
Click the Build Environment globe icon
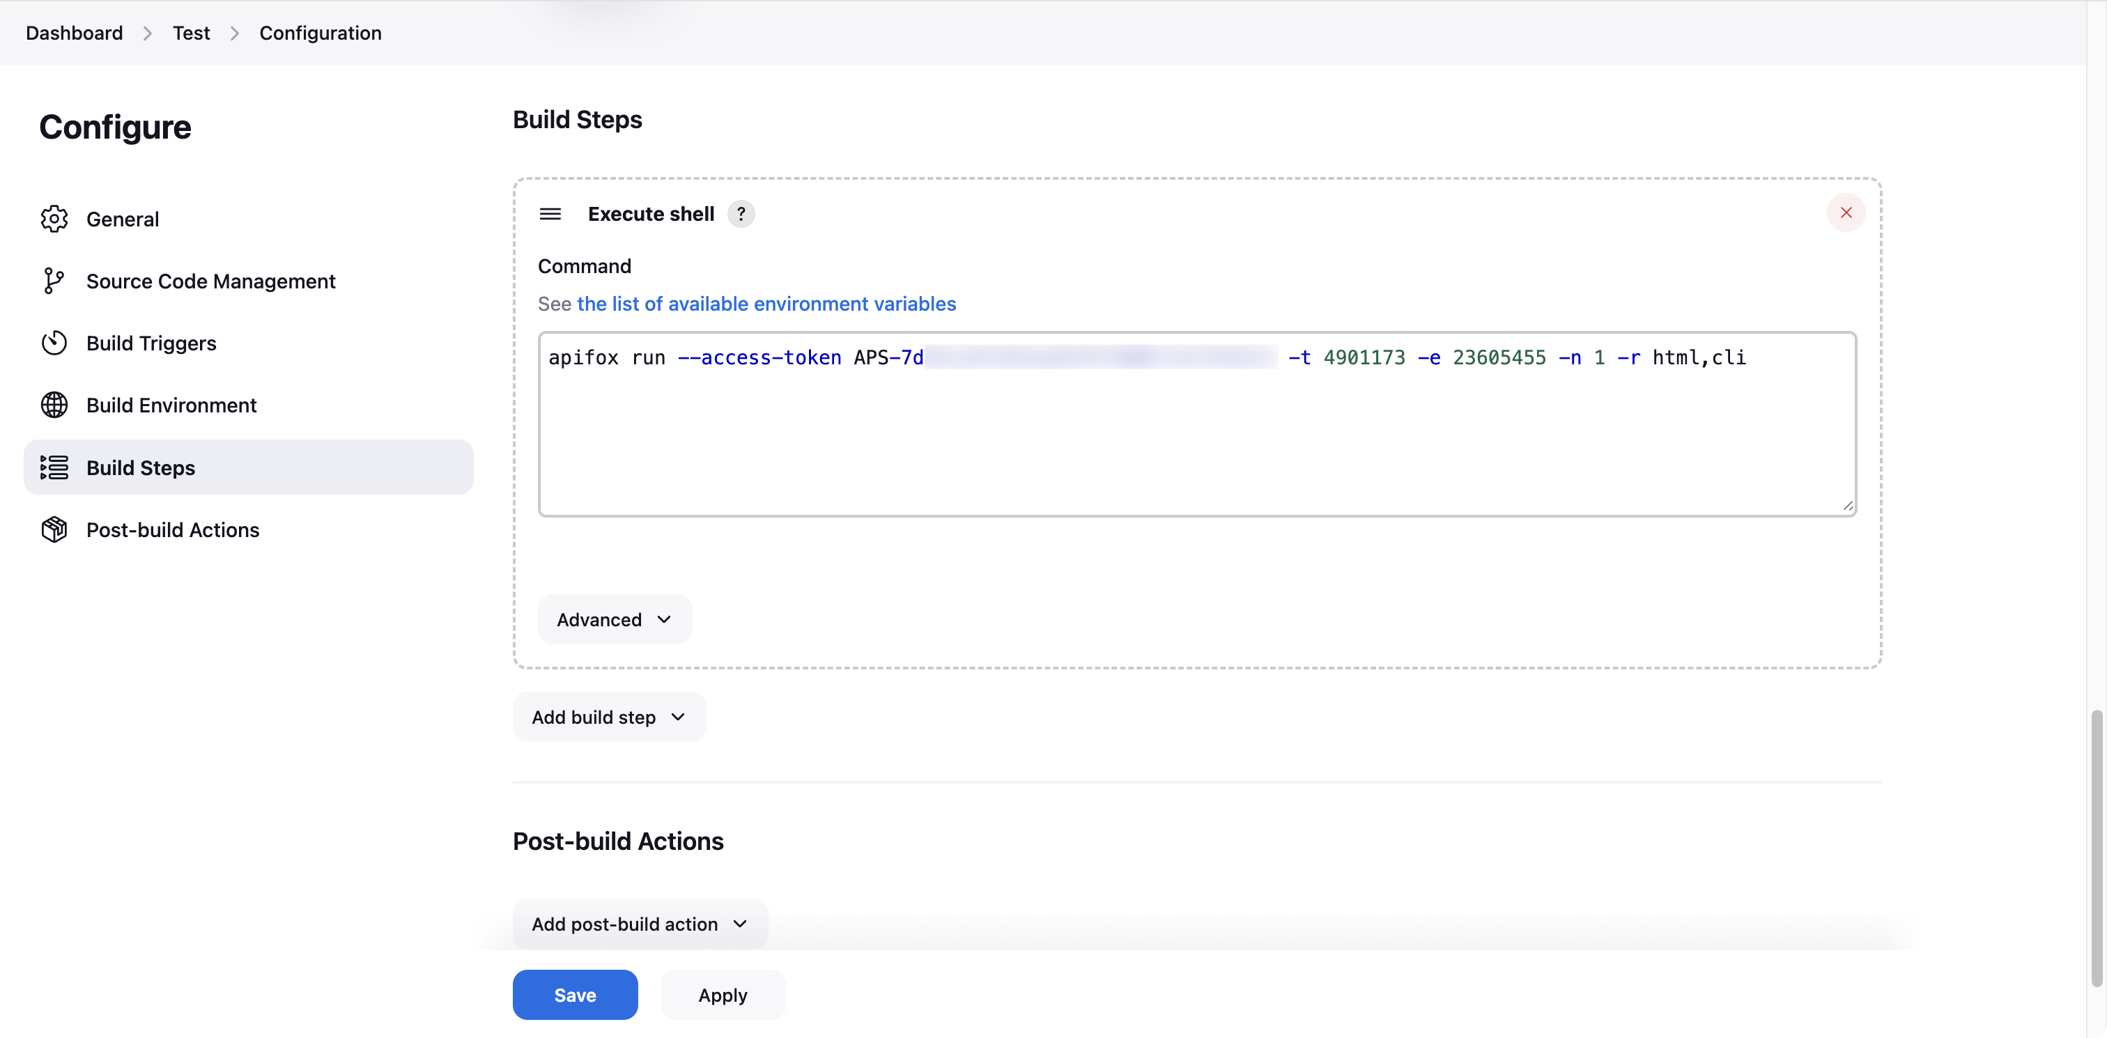[x=54, y=405]
